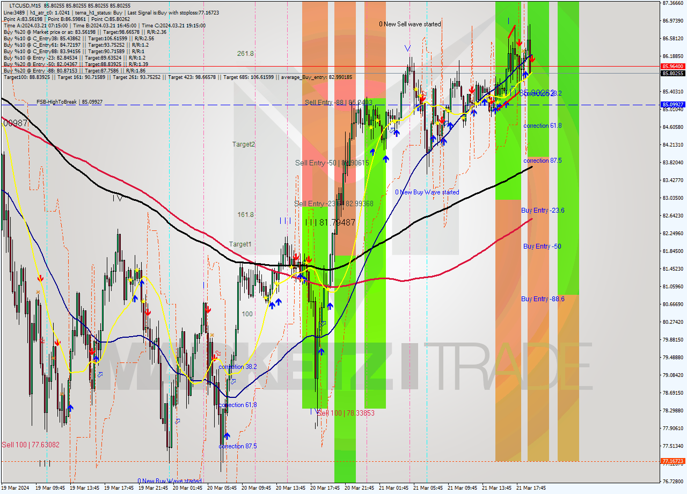687x494 pixels.
Task: Click the '21 Mar 17:45' time axis label
Action: 531,488
